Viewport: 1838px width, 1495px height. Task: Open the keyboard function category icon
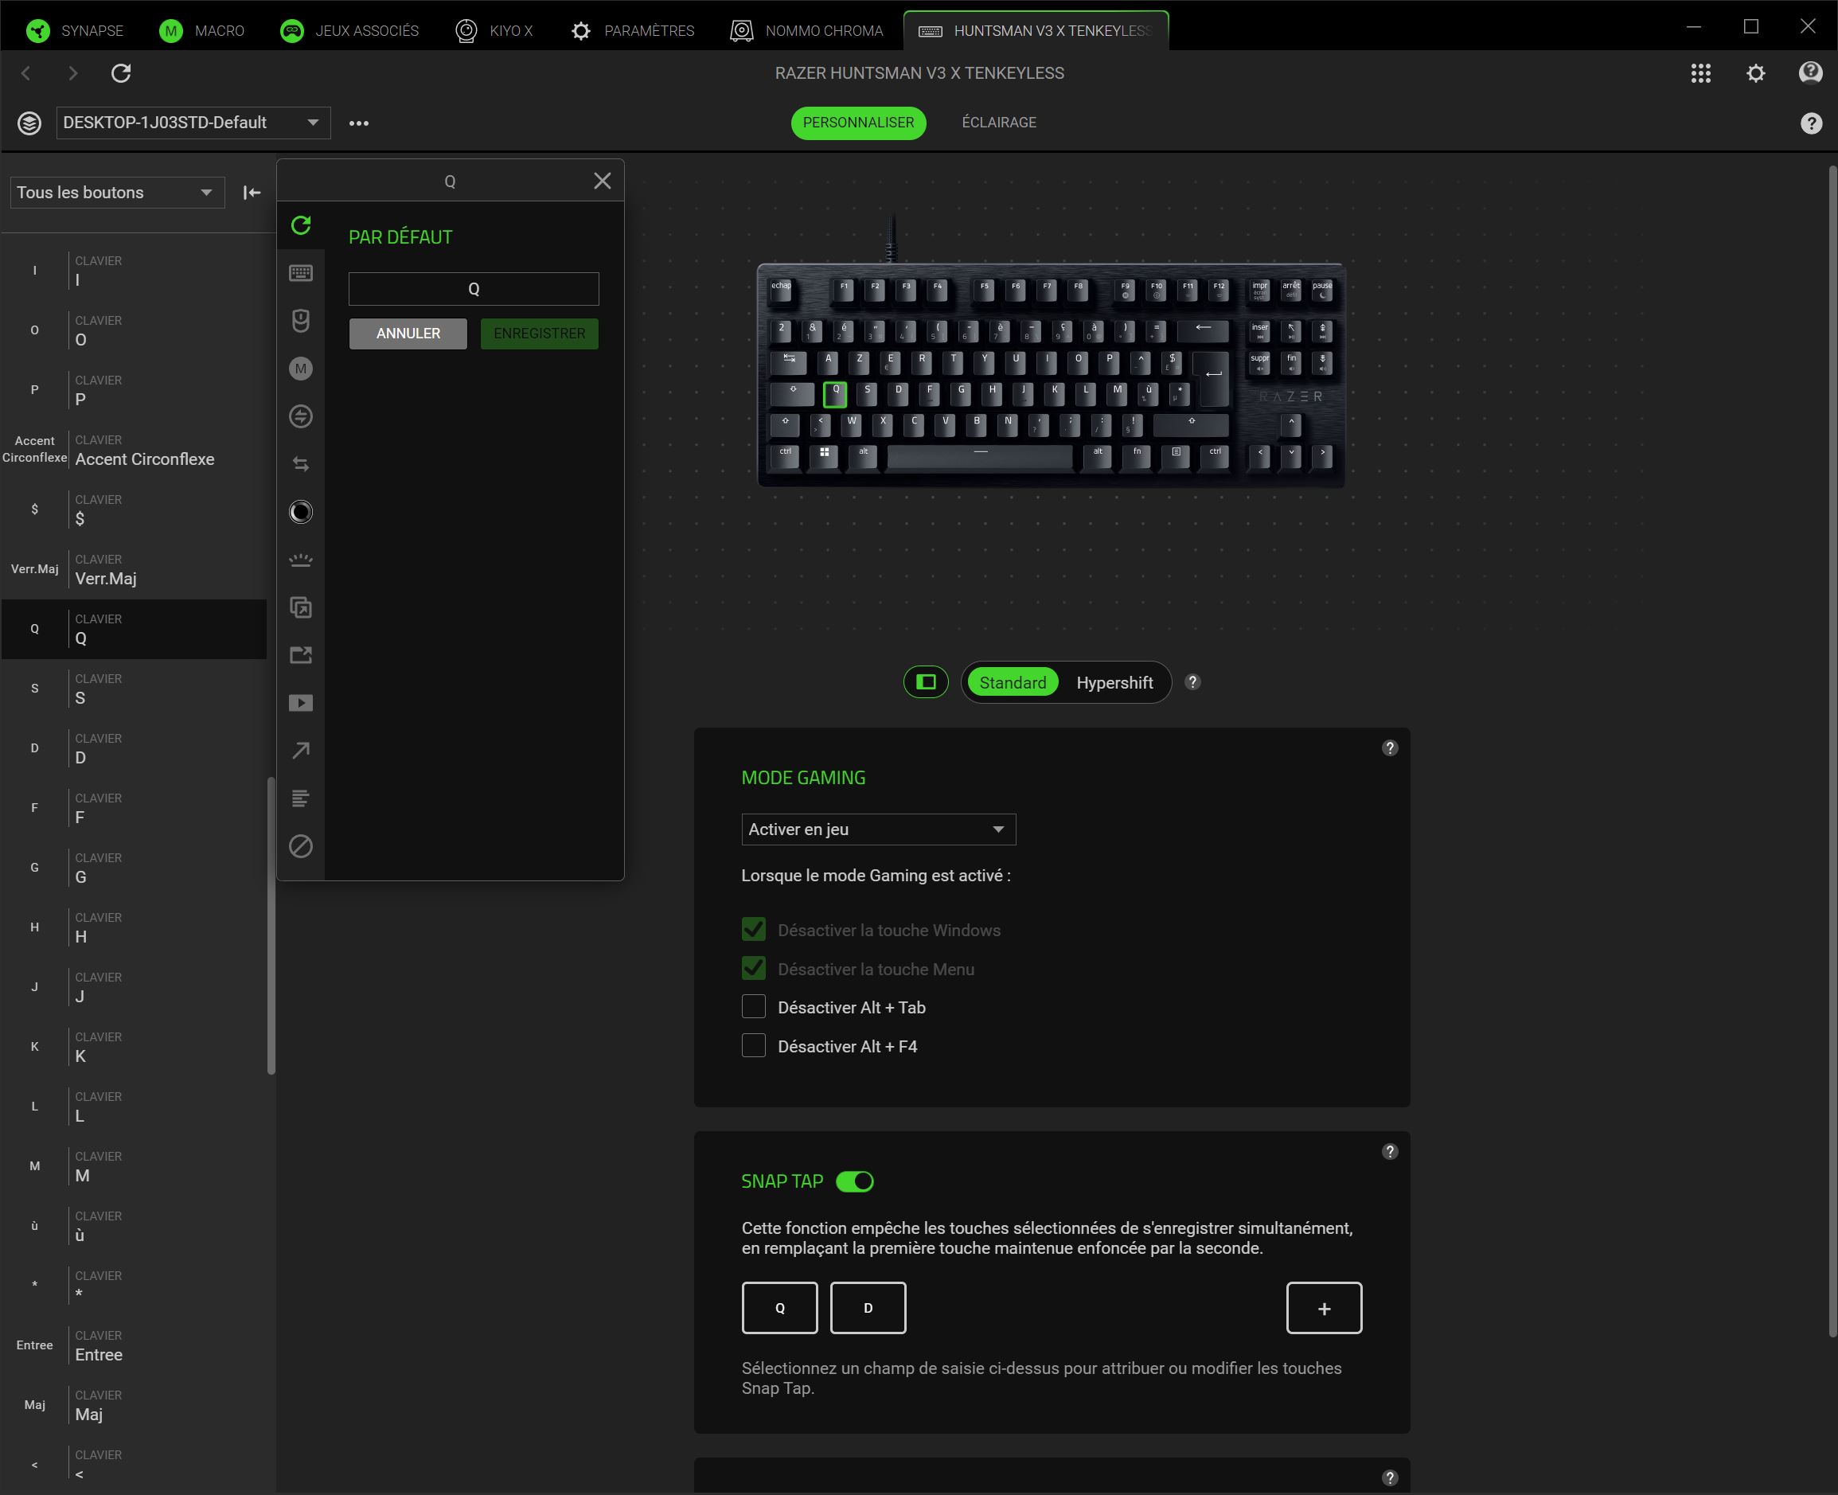coord(300,273)
